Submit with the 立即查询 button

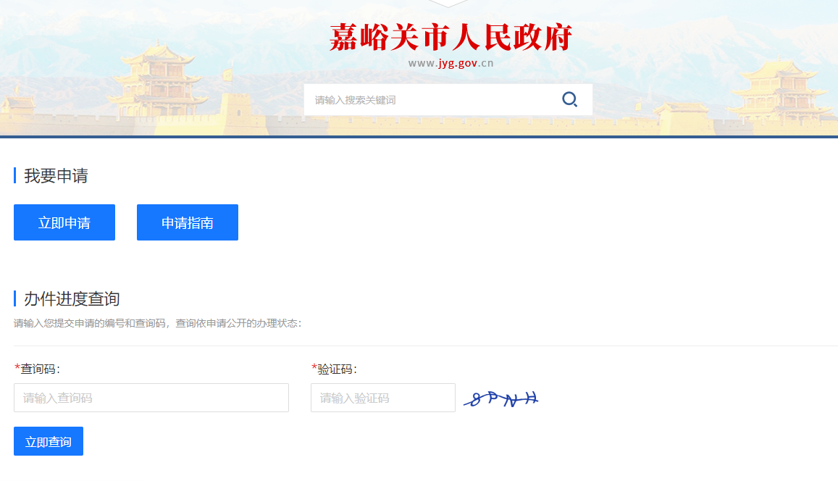coord(49,441)
